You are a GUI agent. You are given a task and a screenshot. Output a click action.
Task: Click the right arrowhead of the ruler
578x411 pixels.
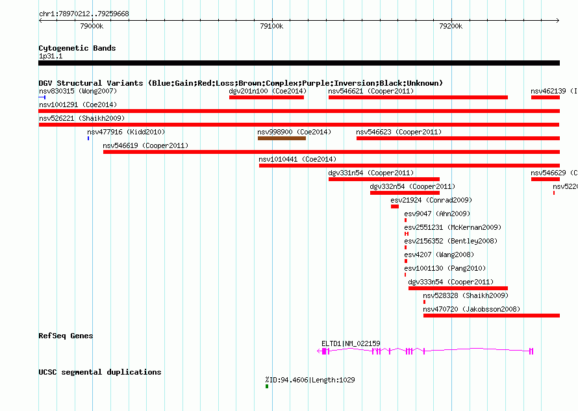[x=558, y=21]
